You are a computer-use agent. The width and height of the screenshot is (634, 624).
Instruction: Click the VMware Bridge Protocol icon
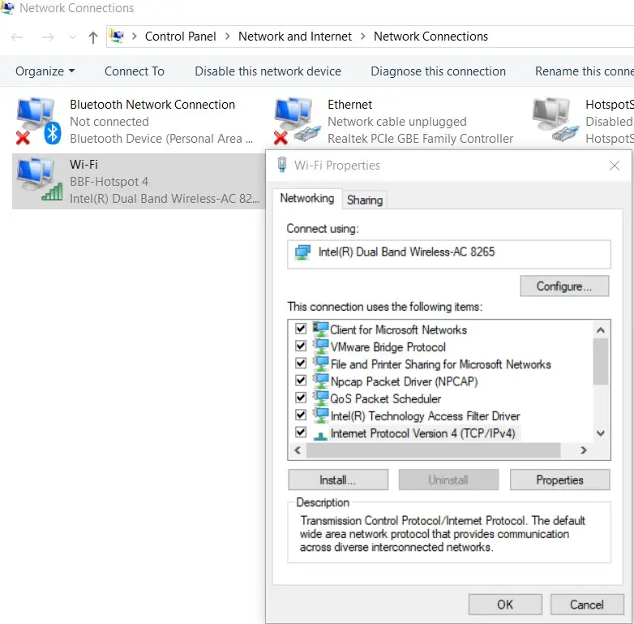click(320, 346)
